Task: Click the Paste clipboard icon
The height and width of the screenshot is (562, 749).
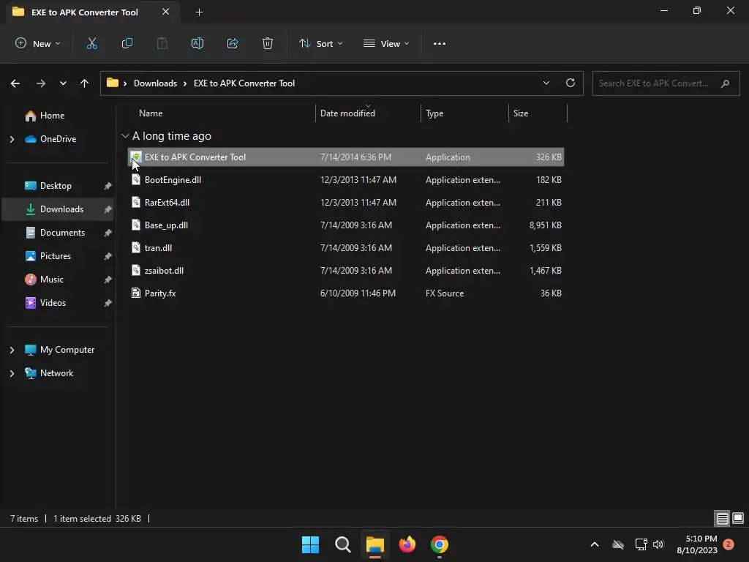Action: pos(162,43)
